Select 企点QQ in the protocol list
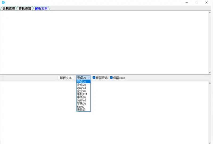The image size is (213, 144). click(x=83, y=85)
